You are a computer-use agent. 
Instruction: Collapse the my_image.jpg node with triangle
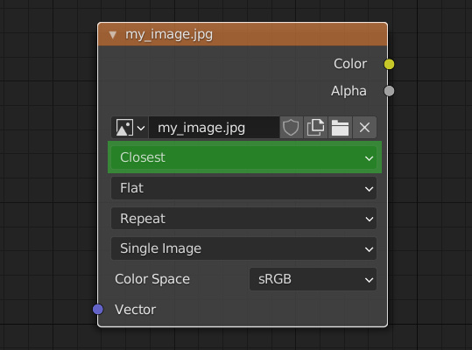(113, 35)
